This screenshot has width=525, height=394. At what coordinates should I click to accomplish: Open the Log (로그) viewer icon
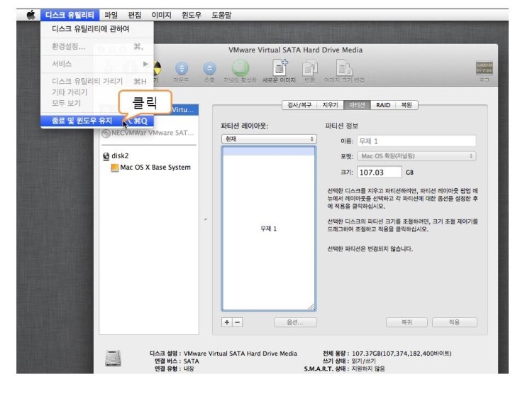pos(484,69)
